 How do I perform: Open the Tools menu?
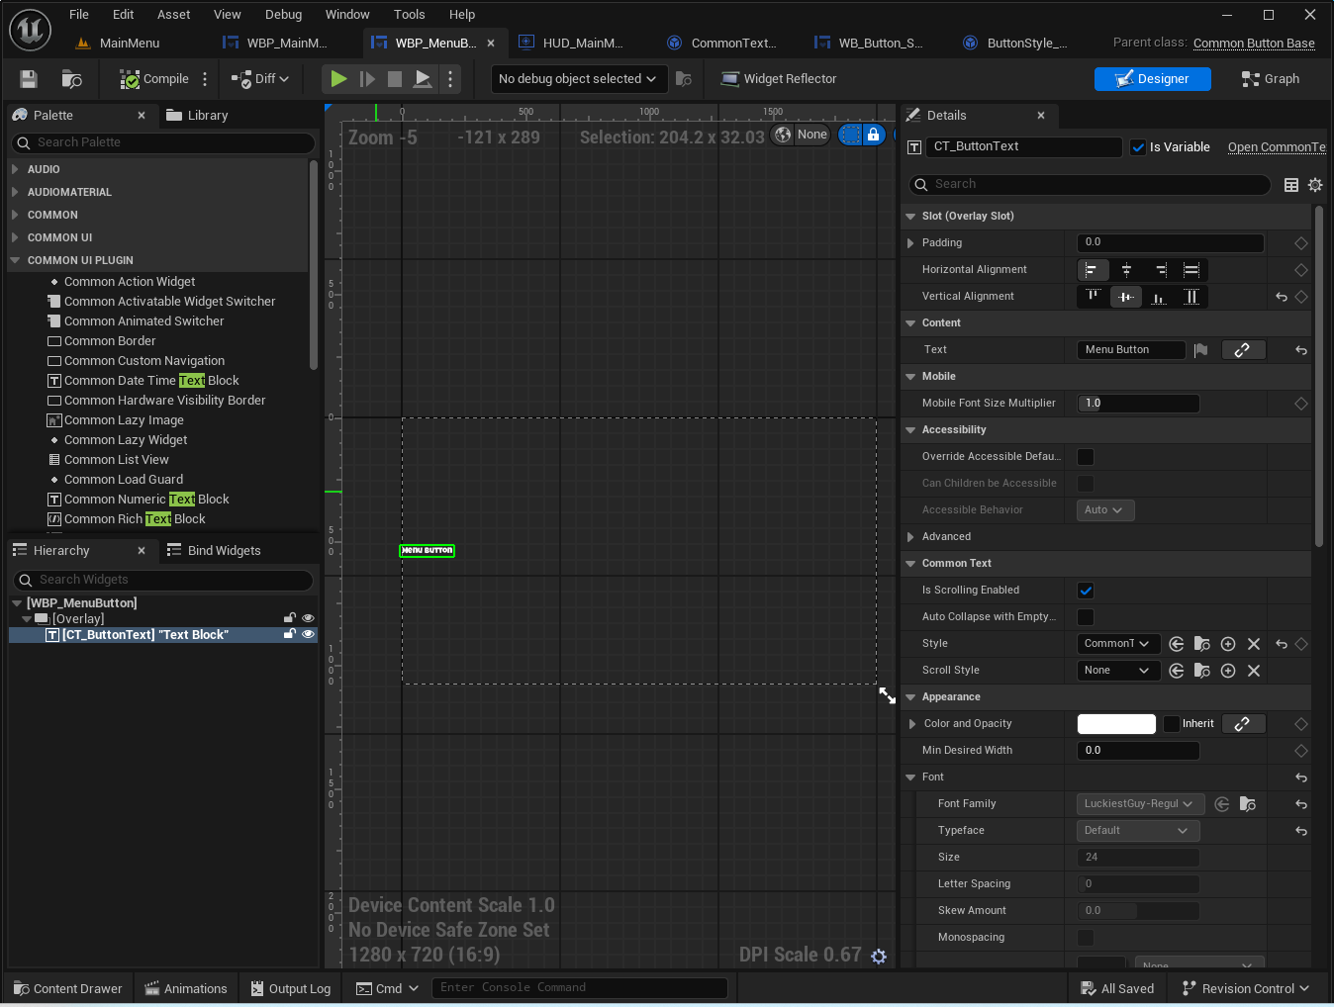coord(410,15)
